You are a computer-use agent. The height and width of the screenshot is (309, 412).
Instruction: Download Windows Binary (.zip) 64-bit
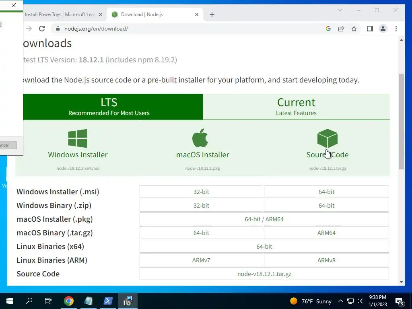point(326,205)
